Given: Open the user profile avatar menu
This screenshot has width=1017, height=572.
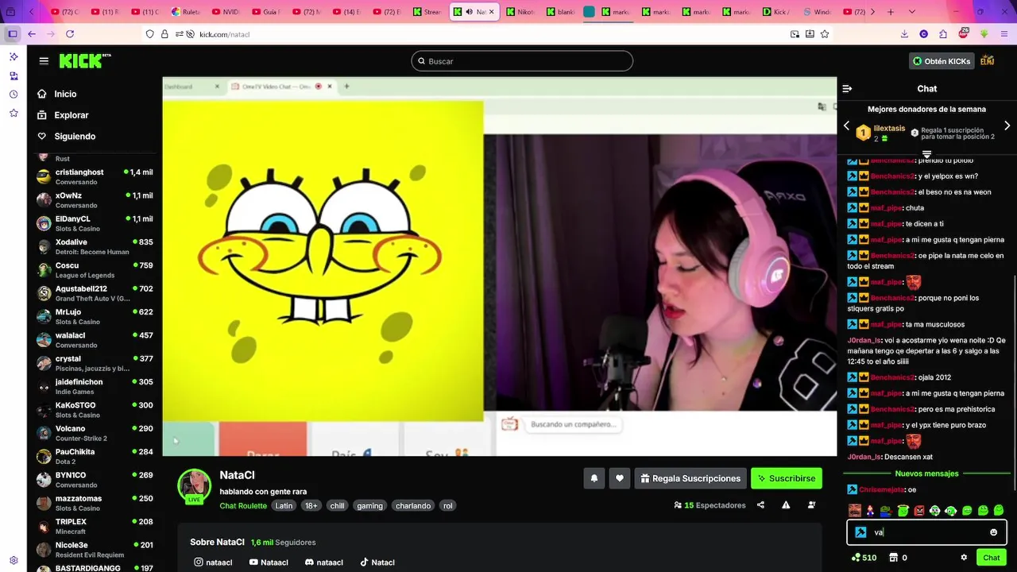Looking at the screenshot, I should coord(988,61).
